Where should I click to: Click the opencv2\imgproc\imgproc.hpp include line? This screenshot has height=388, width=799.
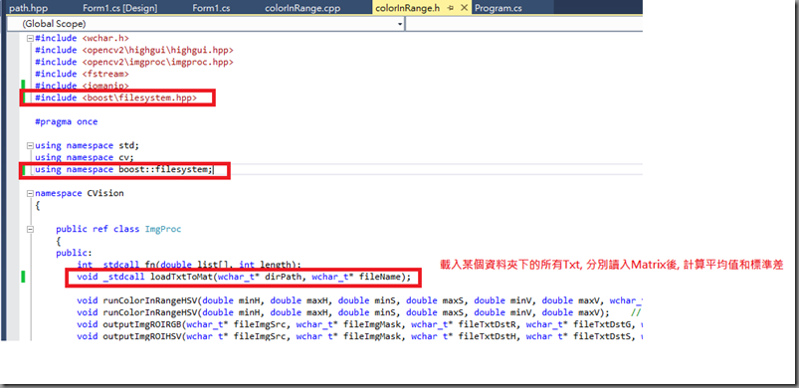point(134,62)
